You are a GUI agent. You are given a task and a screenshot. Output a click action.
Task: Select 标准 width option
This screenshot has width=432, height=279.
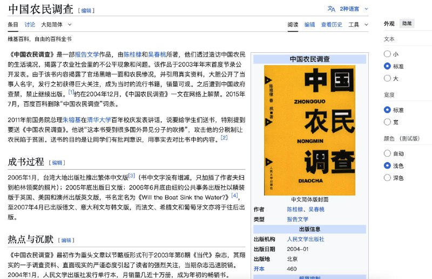point(387,110)
